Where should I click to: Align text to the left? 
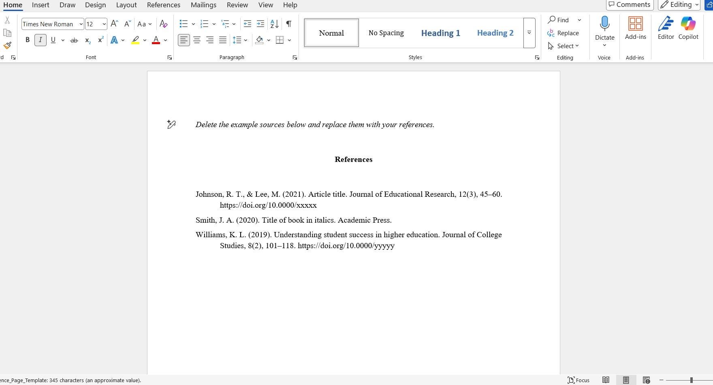pos(184,40)
